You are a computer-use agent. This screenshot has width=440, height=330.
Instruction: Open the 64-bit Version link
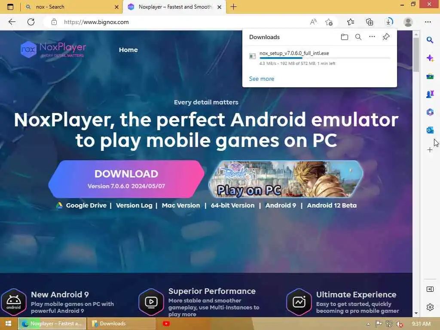[232, 205]
